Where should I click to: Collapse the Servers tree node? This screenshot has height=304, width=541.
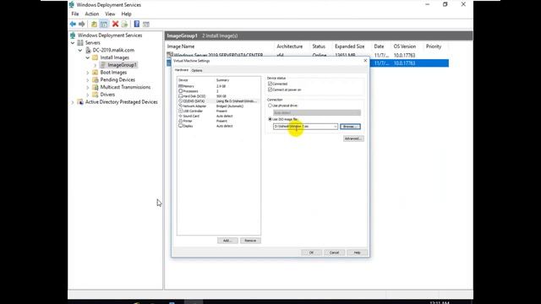[73, 43]
